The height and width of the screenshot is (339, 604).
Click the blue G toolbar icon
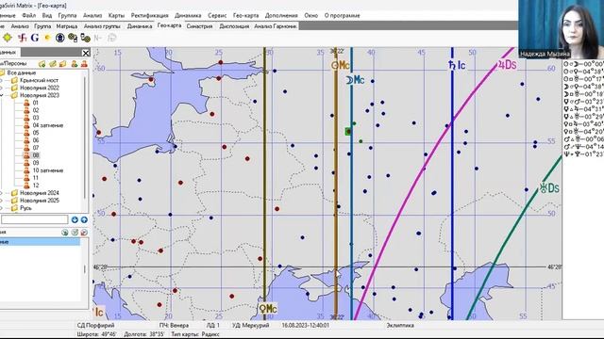pyautogui.click(x=35, y=38)
